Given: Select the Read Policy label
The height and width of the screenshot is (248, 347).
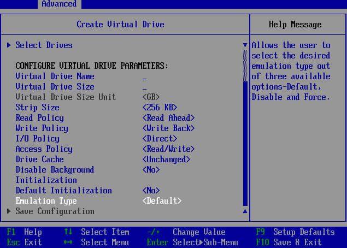Looking at the screenshot, I should click(39, 118).
